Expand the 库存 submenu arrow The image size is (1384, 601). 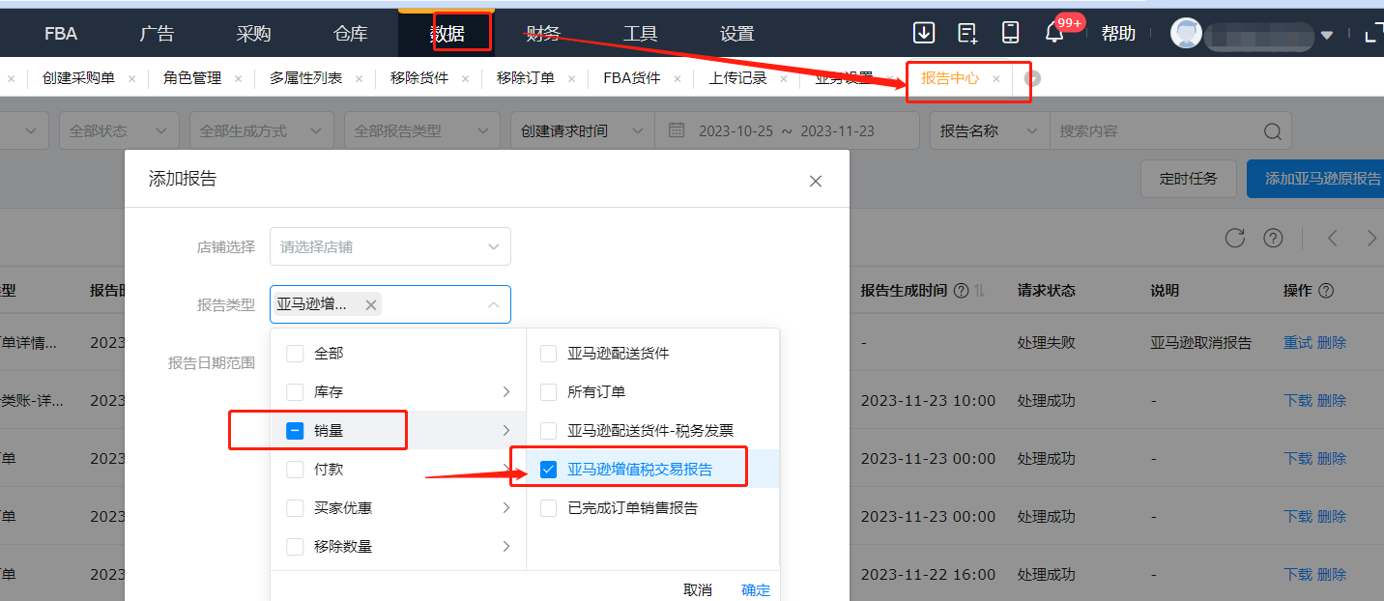point(506,392)
